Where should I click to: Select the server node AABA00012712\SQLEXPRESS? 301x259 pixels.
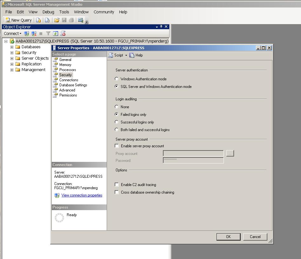point(92,41)
